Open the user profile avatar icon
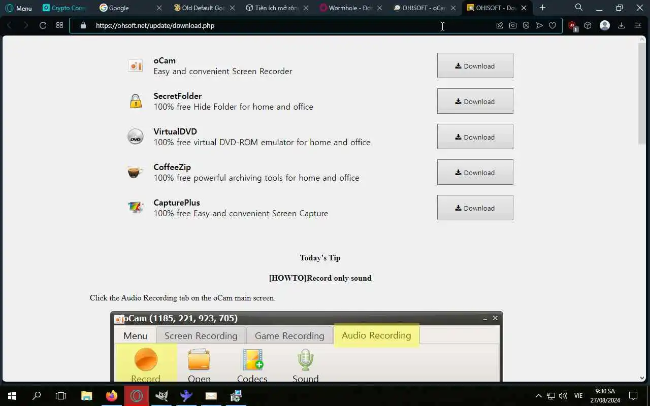650x406 pixels. 604,25
